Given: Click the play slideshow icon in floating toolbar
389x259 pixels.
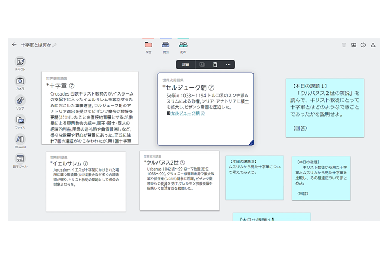Looking at the screenshot, I should tap(202, 65).
